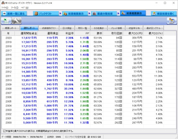178x139 pixels.
Task: Click the 1,086千円 profit cell
Action: click(51, 106)
